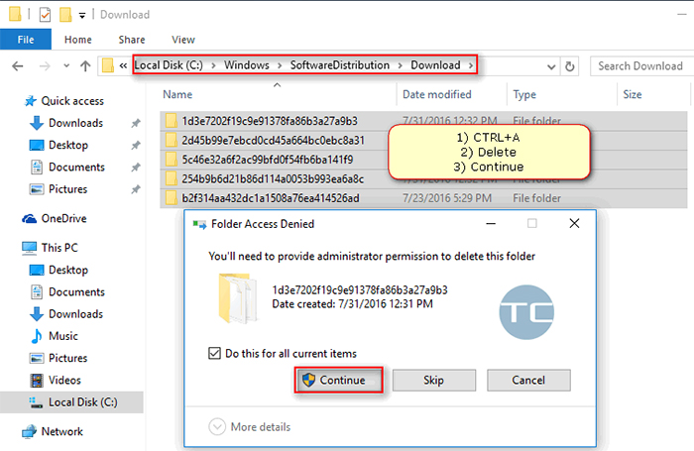Click the pin icon beside pinned Desktop

point(136,145)
